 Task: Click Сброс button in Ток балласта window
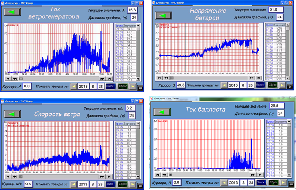pos(273,183)
